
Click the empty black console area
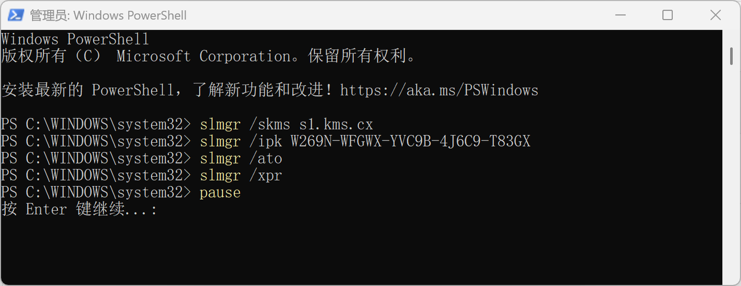tap(370, 248)
